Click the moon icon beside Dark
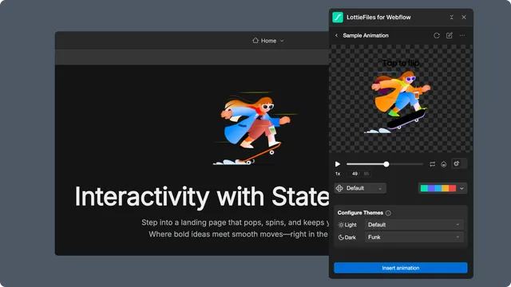The height and width of the screenshot is (287, 511). pyautogui.click(x=341, y=238)
